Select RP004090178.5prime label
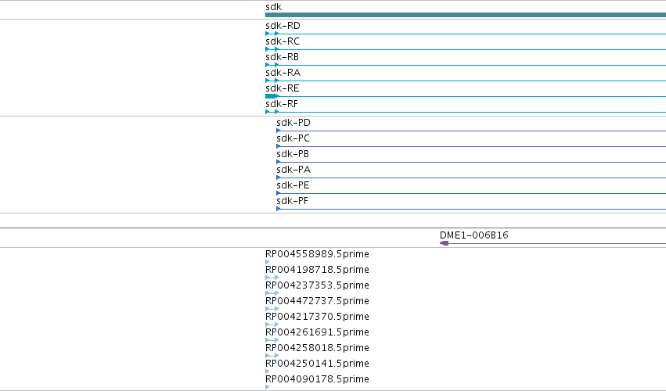This screenshot has width=666, height=391. pos(317,379)
